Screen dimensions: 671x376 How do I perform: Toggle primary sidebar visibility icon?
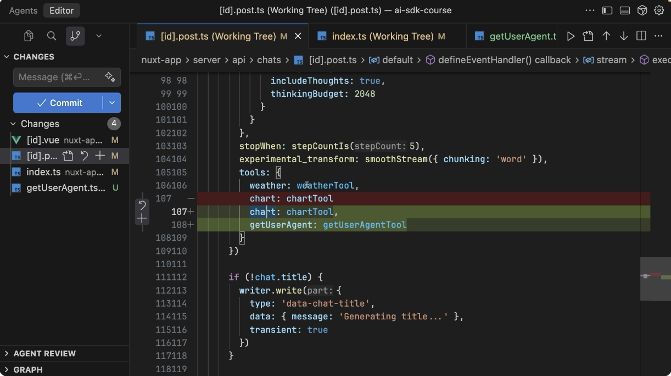607,10
